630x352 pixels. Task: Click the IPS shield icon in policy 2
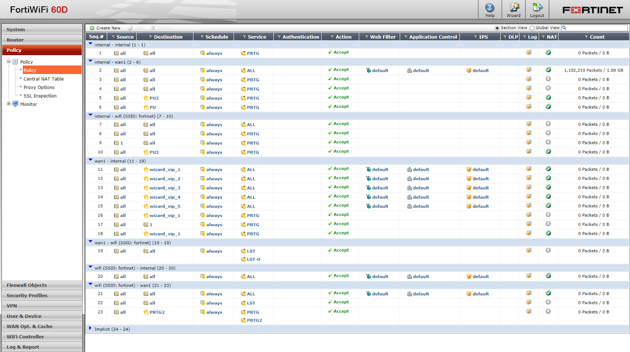click(x=469, y=70)
